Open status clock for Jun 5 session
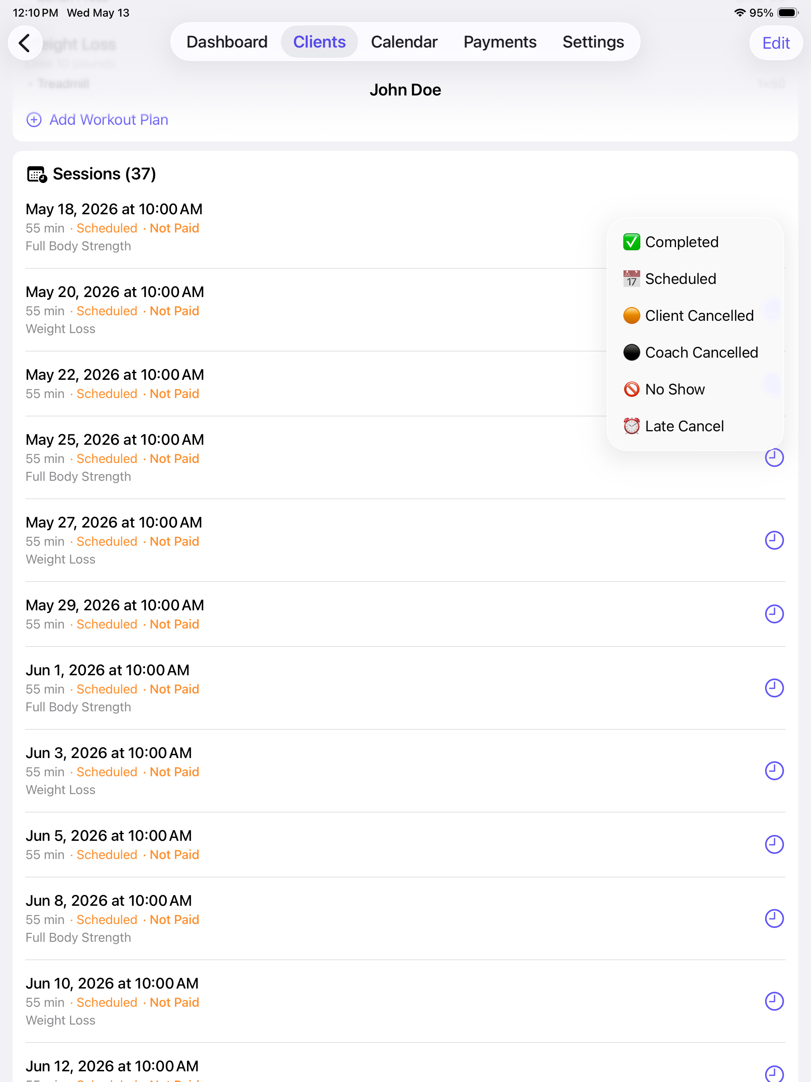Screen dimensions: 811x1082 point(774,844)
